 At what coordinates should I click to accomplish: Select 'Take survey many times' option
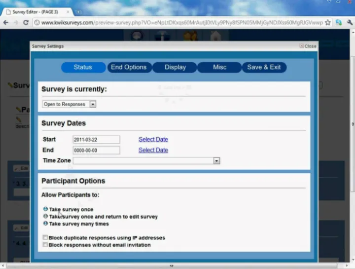[46, 224]
